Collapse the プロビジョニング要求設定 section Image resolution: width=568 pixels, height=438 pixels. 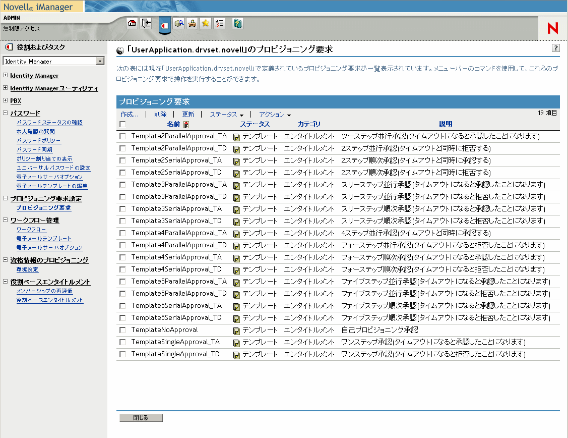pos(5,198)
